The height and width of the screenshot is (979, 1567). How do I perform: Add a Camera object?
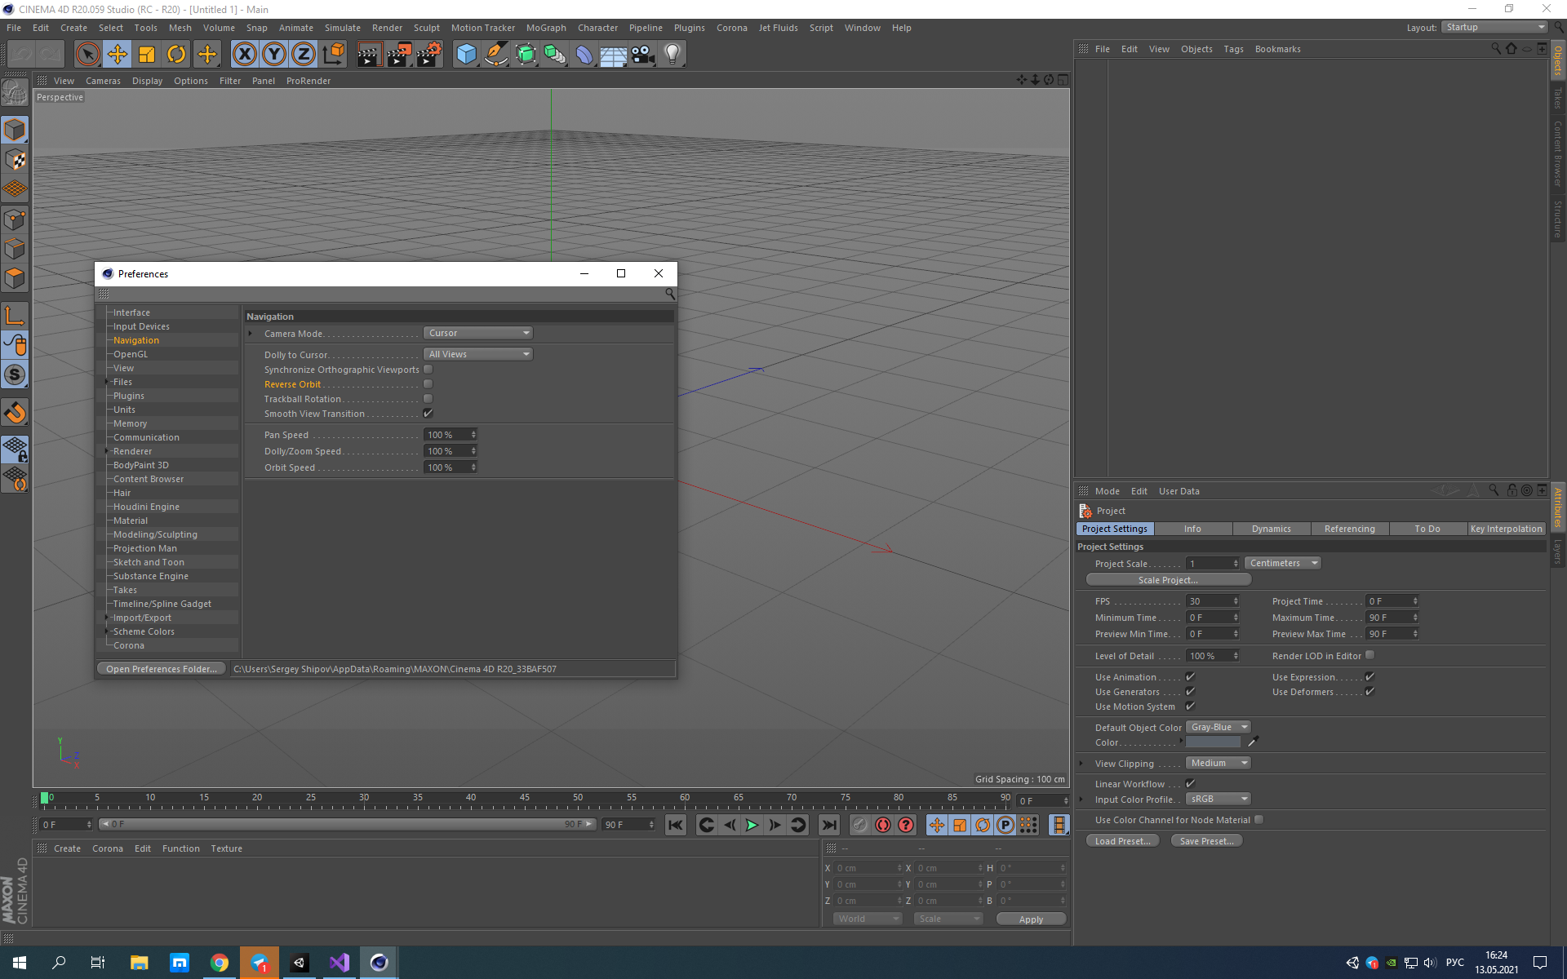(x=643, y=55)
